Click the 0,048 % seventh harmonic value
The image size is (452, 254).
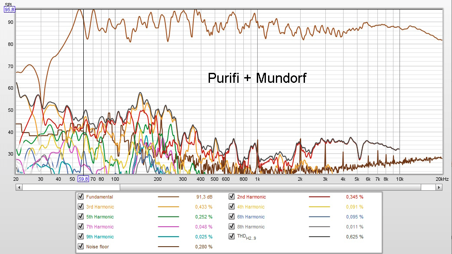click(x=204, y=227)
